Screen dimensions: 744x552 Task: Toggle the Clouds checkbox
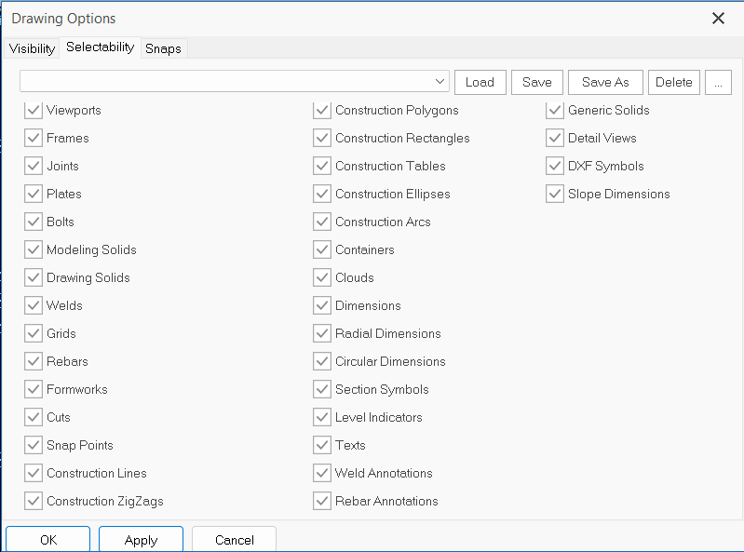[322, 278]
